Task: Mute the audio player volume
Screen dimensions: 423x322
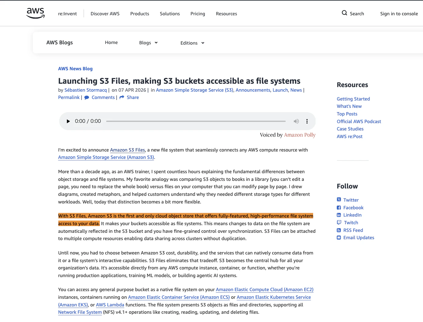Action: click(x=296, y=121)
